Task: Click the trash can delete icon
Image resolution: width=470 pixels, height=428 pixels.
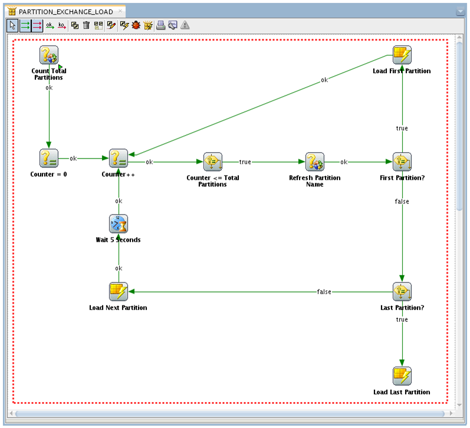Action: pos(87,25)
